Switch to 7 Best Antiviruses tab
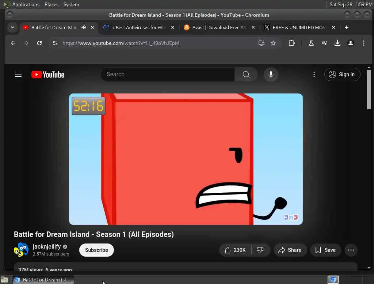374x284 pixels. 139,27
